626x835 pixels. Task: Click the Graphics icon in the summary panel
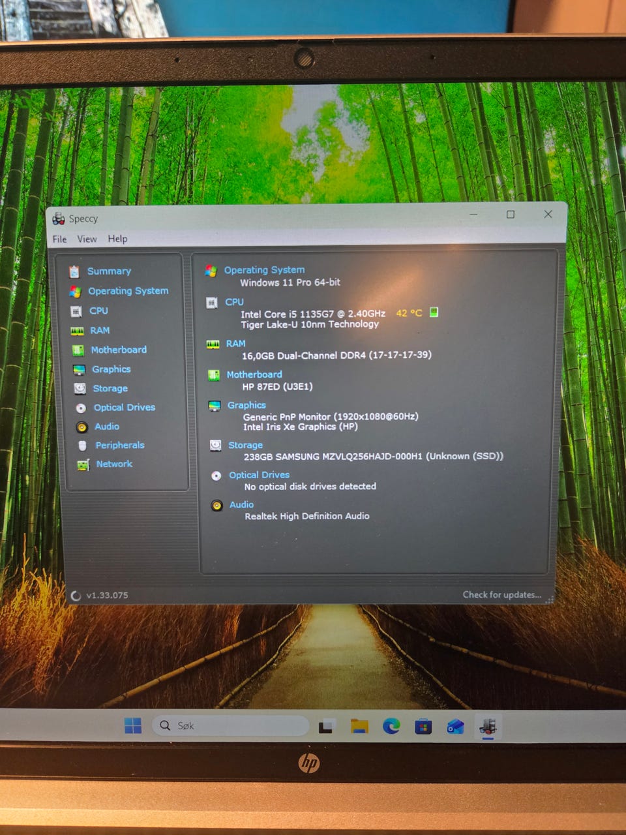215,406
